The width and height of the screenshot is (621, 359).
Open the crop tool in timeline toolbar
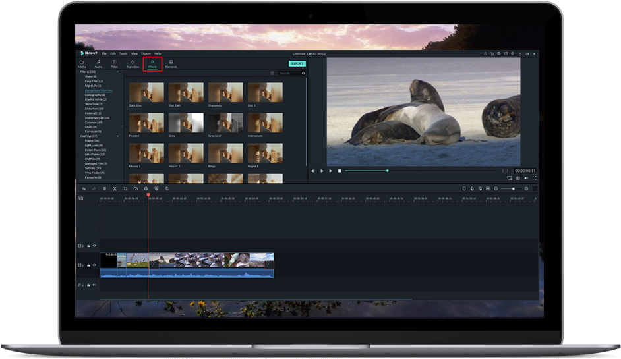click(125, 188)
